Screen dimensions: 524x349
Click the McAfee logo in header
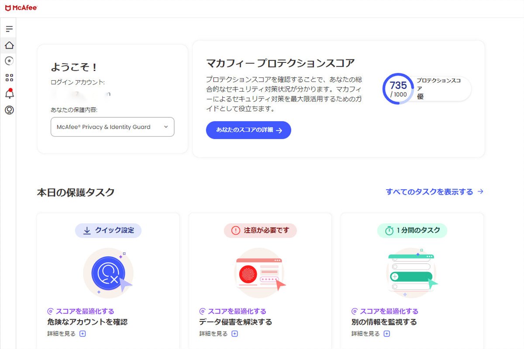(21, 7)
